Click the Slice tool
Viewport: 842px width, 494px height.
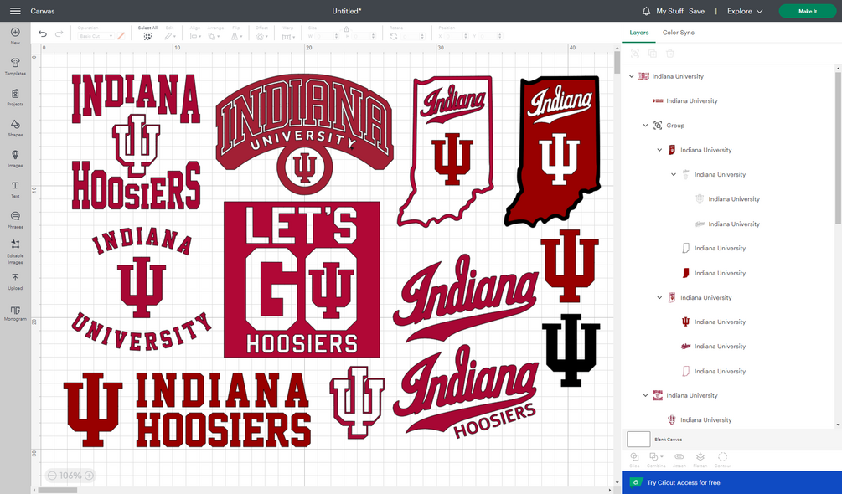tap(634, 460)
